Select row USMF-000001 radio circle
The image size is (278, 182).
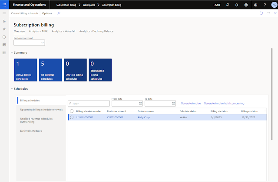click(x=72, y=117)
